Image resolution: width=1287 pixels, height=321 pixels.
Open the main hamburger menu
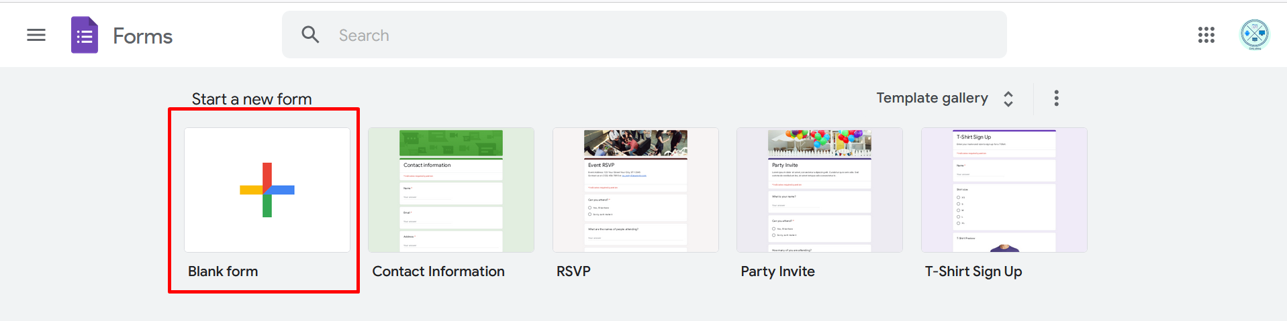click(36, 35)
